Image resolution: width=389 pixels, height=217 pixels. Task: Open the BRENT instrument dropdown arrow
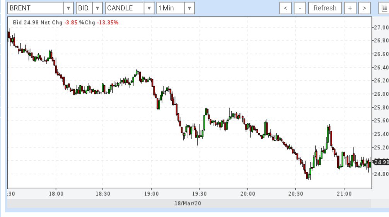68,8
